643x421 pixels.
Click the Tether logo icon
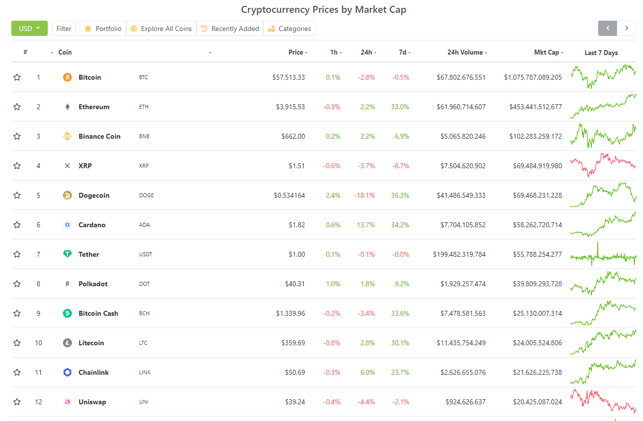[67, 254]
